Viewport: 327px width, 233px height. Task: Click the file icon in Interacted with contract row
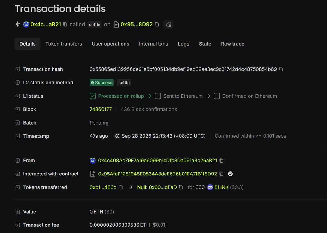click(93, 174)
